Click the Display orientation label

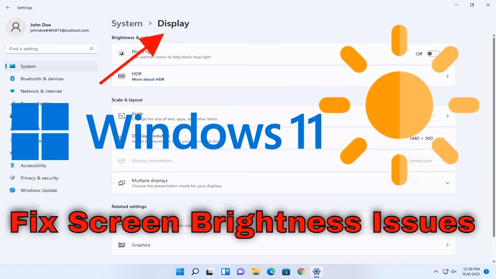152,160
